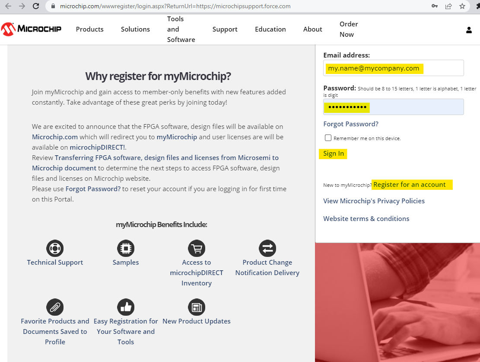Open Transferring FPGA software document link
The image size is (480, 362).
coord(155,163)
